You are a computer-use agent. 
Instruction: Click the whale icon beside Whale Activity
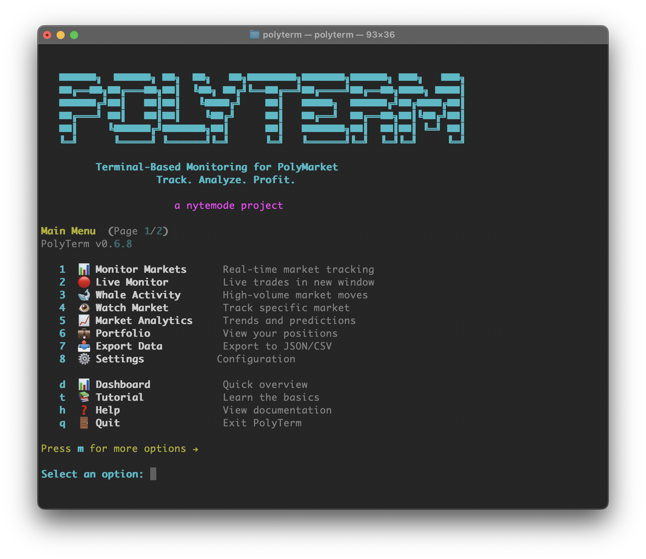click(x=84, y=295)
